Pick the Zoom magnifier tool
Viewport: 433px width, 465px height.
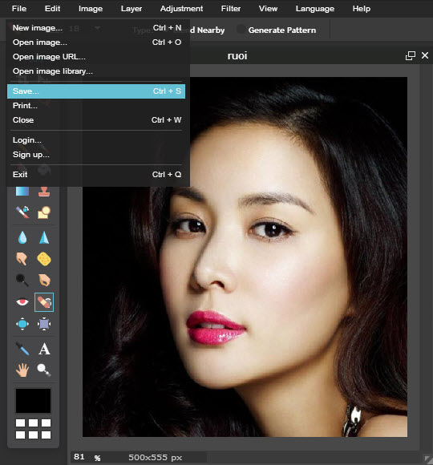coord(44,370)
